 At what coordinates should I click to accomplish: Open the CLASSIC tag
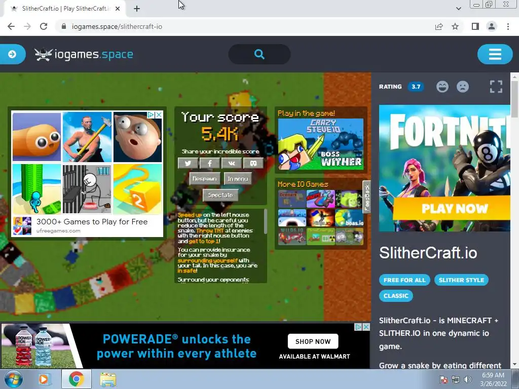[396, 296]
